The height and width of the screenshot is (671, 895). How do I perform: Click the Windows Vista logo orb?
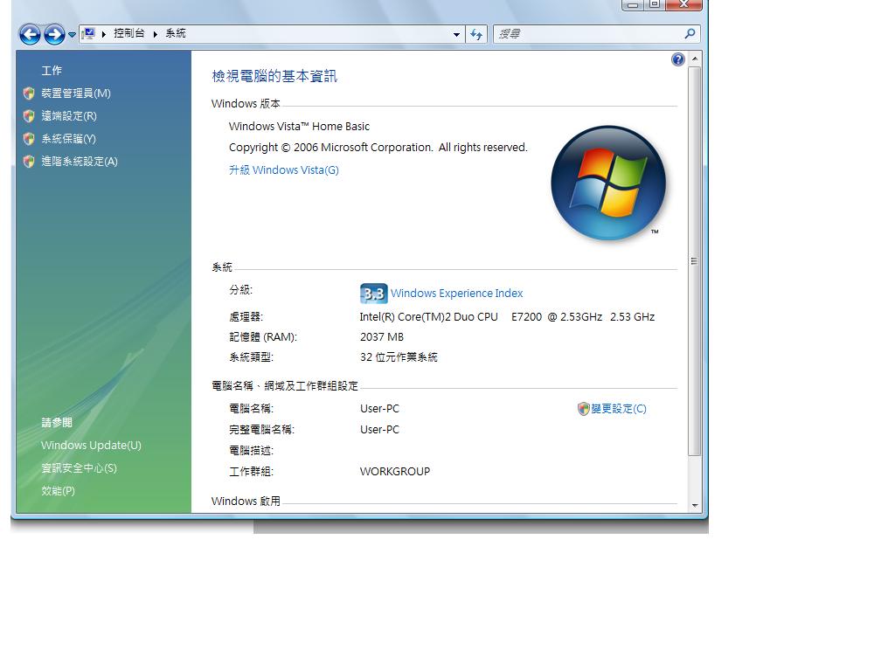pos(608,183)
